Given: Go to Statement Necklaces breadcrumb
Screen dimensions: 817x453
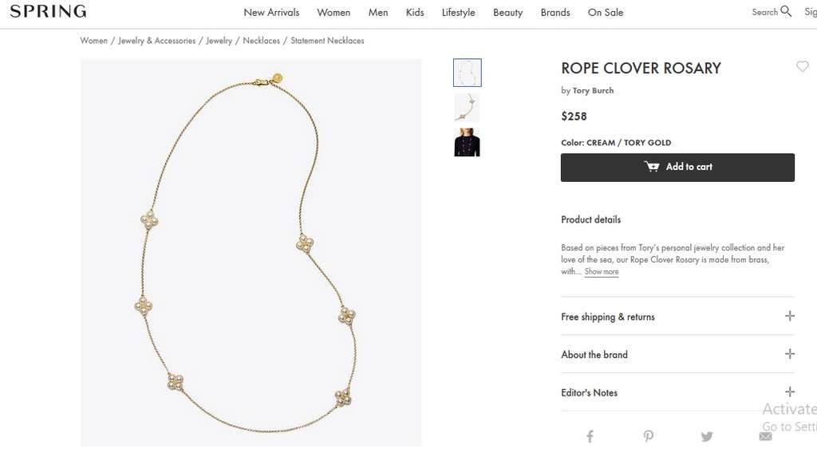Looking at the screenshot, I should [327, 41].
